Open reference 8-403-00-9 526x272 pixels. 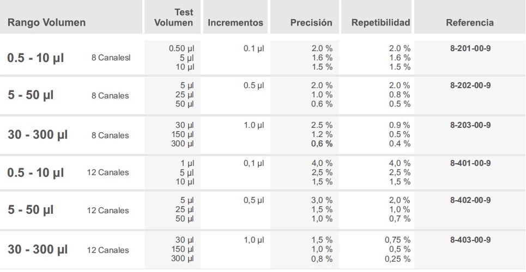coord(470,239)
